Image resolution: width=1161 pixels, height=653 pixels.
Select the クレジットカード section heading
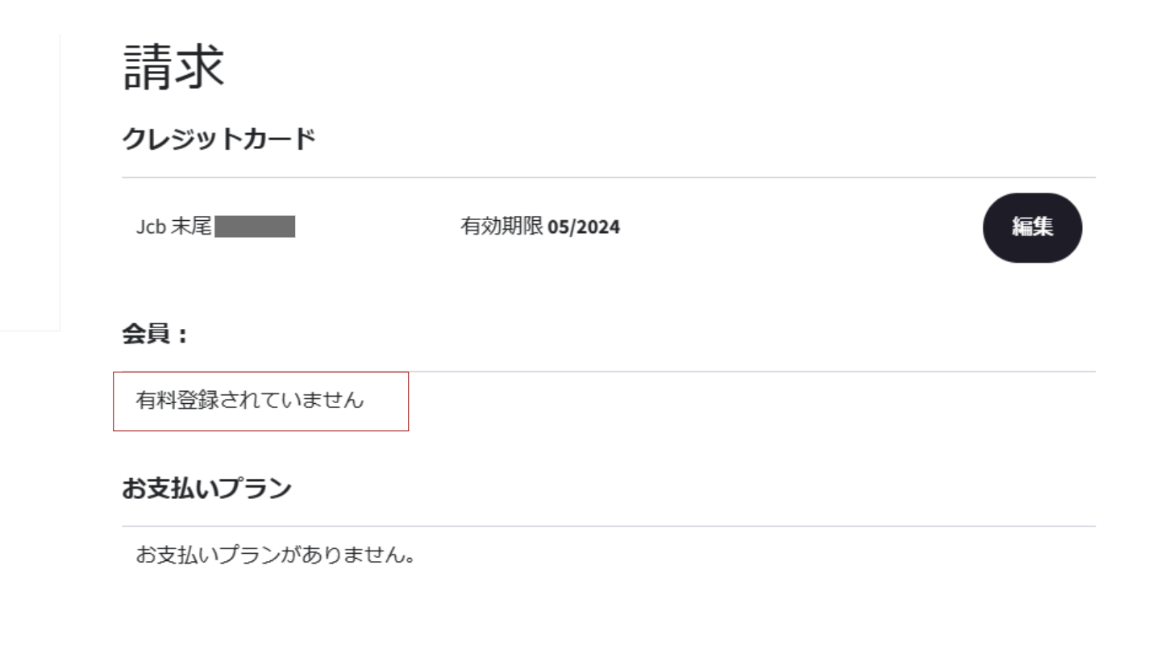[218, 139]
